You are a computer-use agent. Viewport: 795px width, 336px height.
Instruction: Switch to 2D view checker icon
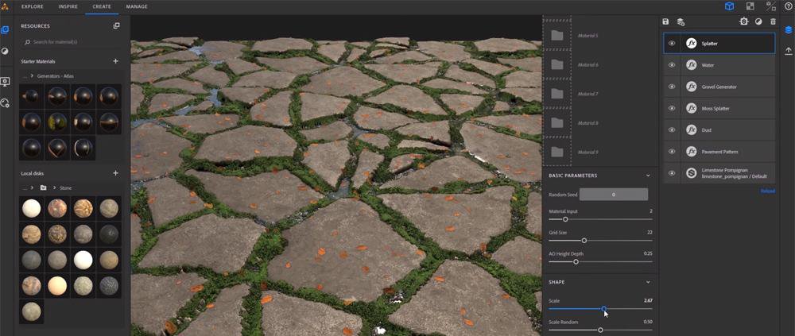(x=750, y=6)
